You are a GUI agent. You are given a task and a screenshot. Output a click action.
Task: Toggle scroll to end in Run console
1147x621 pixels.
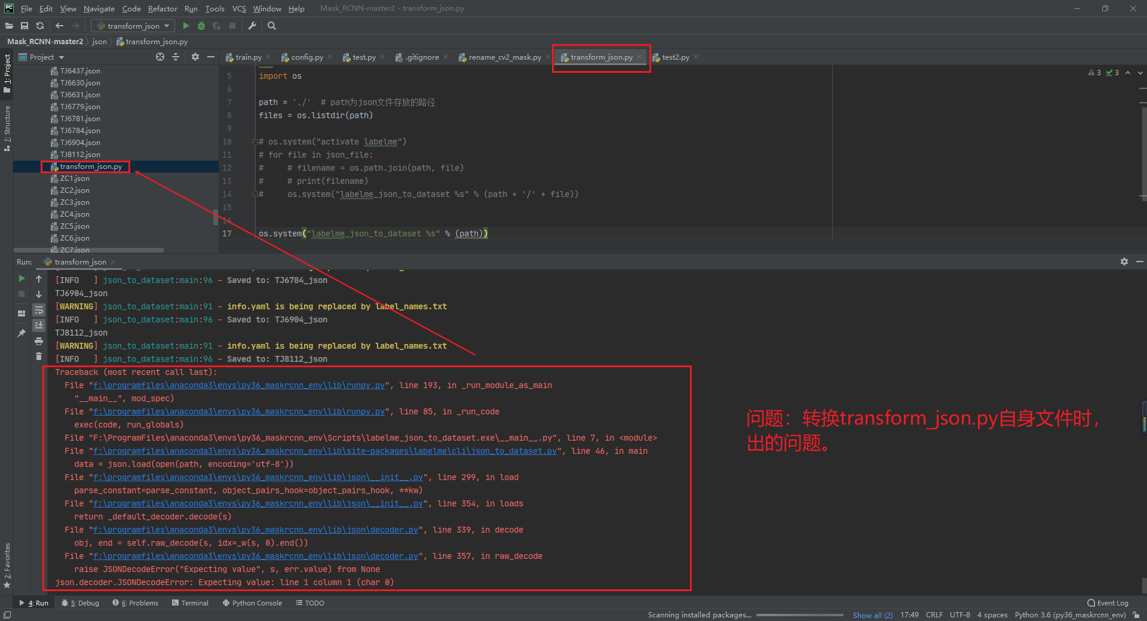click(x=39, y=325)
